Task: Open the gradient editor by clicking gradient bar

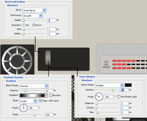Action: coord(32,96)
